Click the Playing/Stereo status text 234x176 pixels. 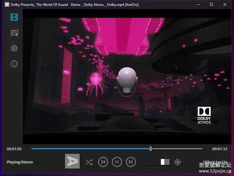tap(20, 162)
